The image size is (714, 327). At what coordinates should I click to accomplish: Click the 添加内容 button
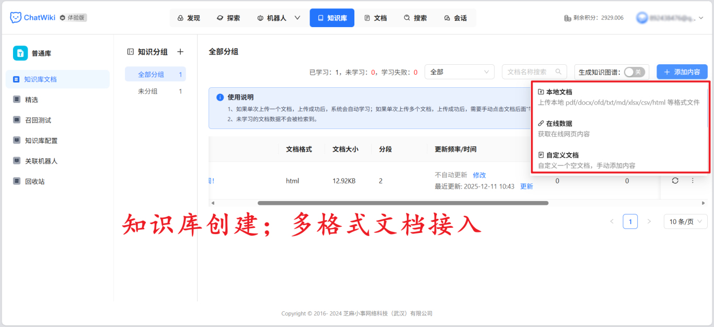(682, 72)
